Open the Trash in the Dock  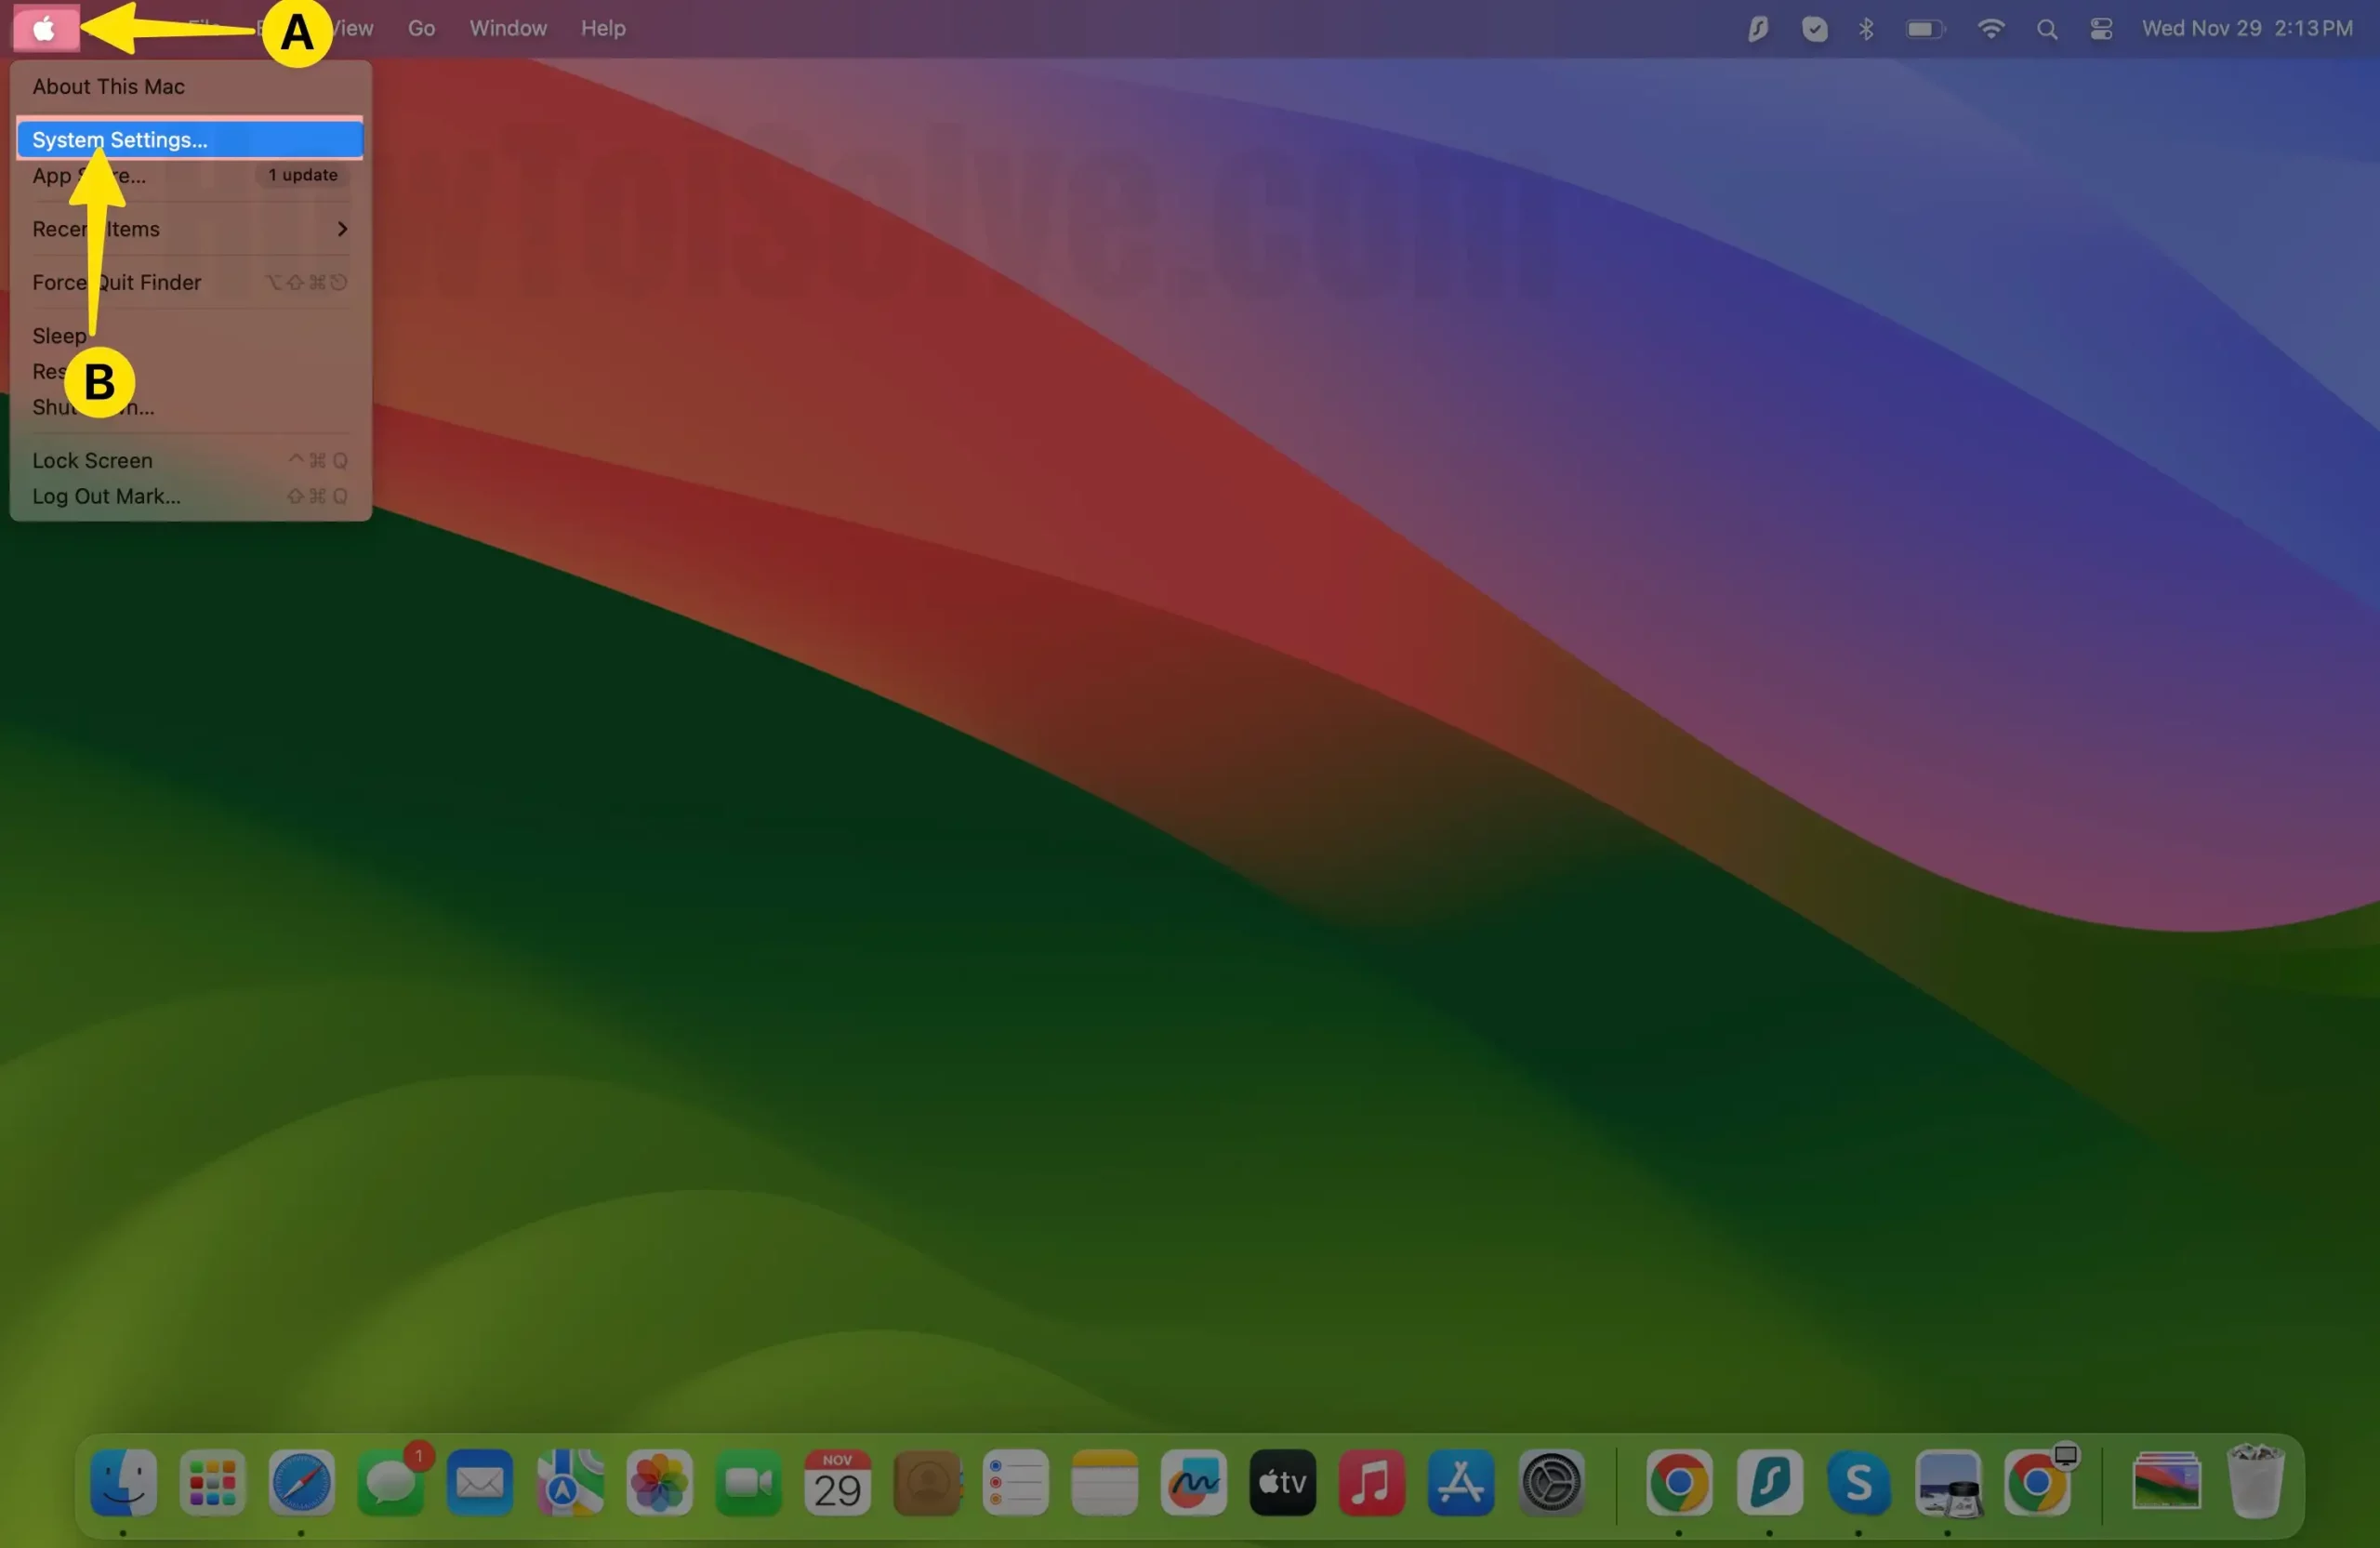point(2255,1482)
